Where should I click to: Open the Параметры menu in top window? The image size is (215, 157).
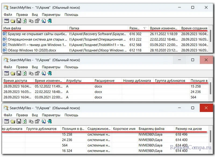(51, 15)
